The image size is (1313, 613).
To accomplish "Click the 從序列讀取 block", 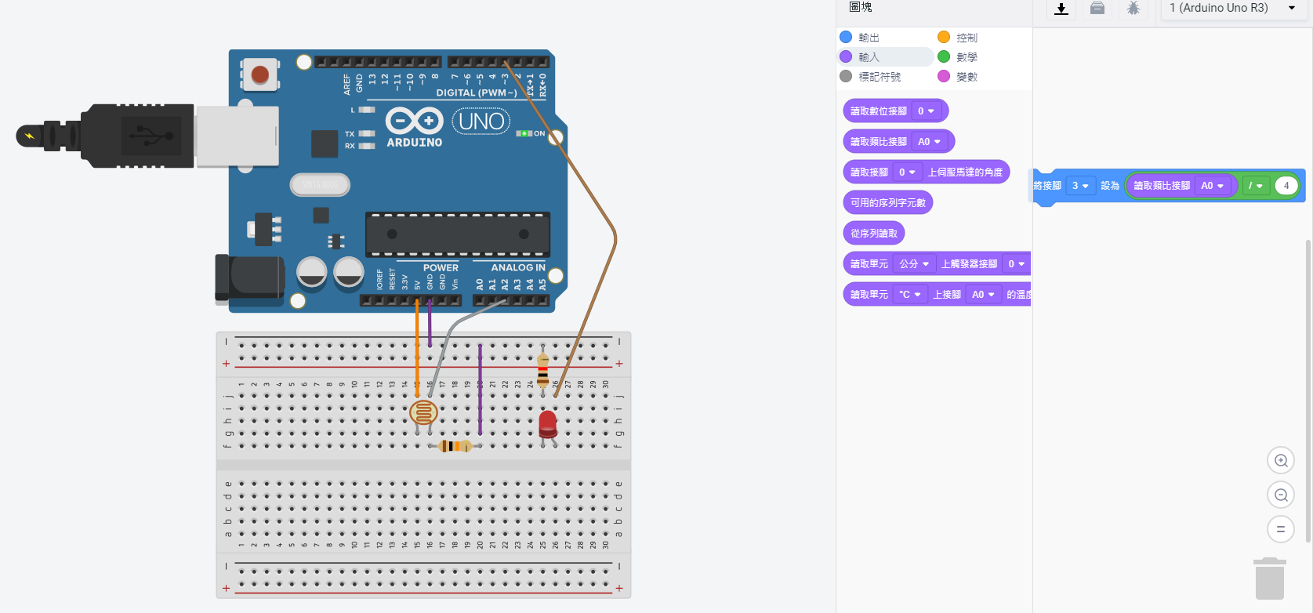I will pos(874,234).
